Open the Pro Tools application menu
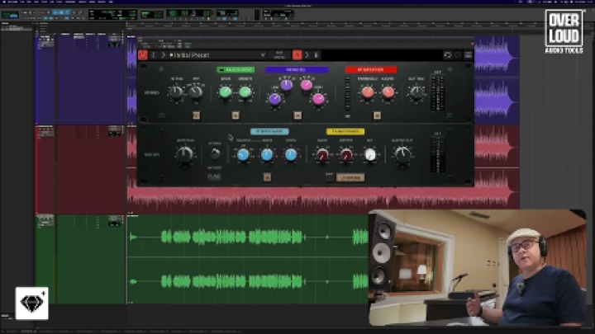Viewport: 595px width, 334px height. 12,2
